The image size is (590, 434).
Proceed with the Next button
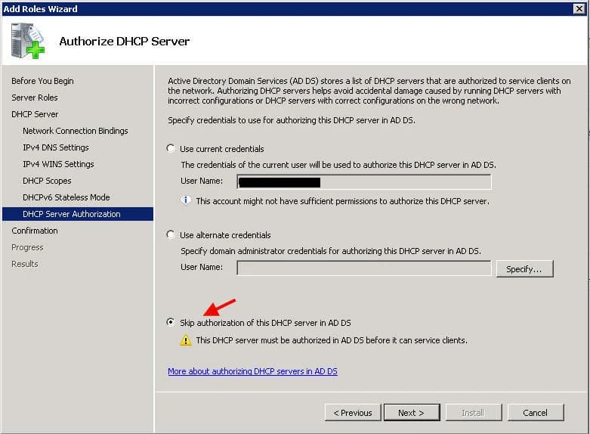click(x=412, y=413)
